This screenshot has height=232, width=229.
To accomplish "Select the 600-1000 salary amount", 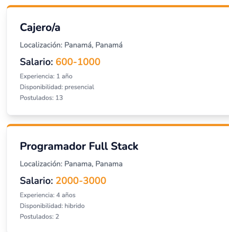I will (x=78, y=62).
